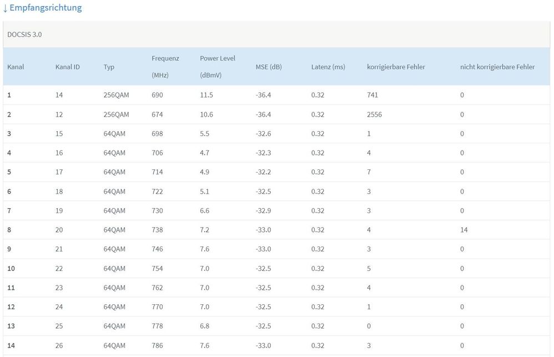Click the power level 11.5 cell

point(207,95)
